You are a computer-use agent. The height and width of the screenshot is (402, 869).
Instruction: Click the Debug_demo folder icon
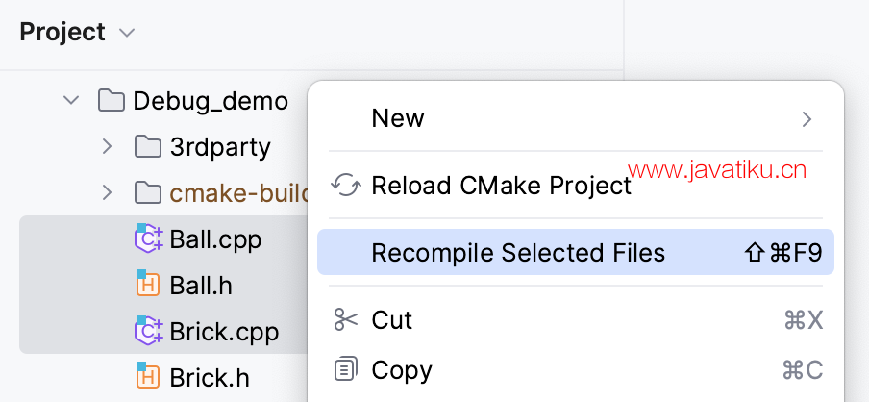click(111, 101)
